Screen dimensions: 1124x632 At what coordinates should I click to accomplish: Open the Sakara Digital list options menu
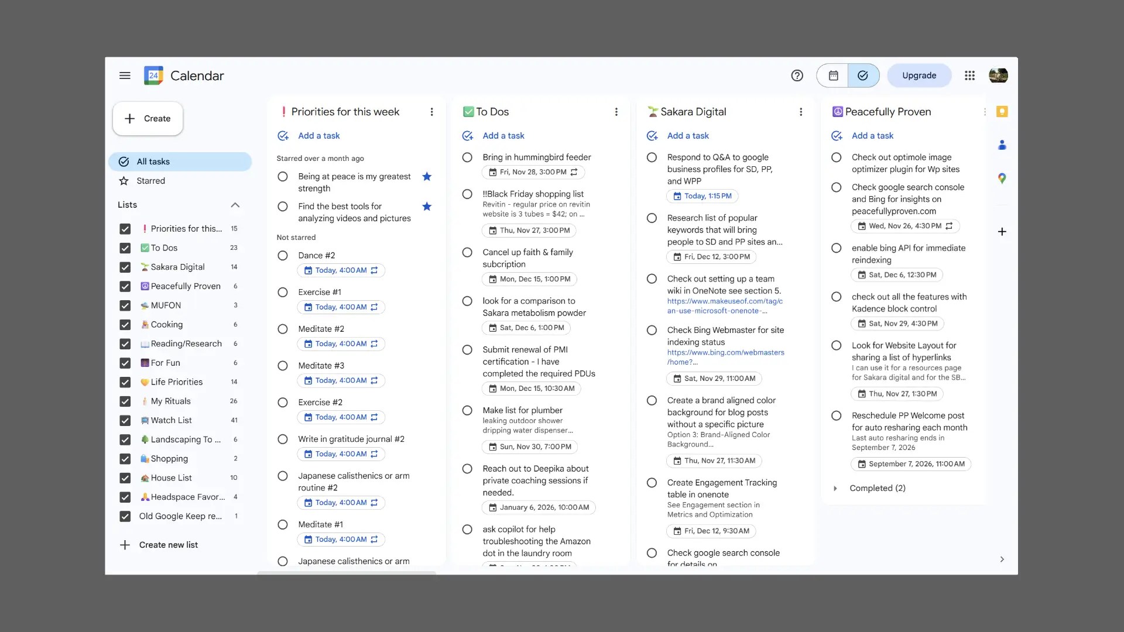pyautogui.click(x=801, y=111)
